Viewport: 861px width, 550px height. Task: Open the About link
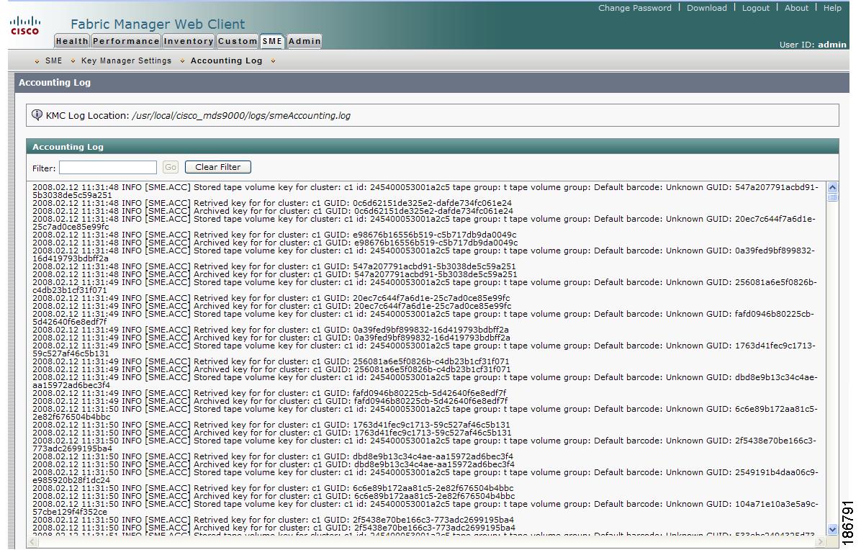coord(796,8)
